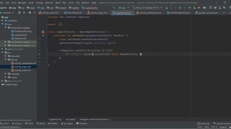
Task: Open the Run tool window
Action: point(17,124)
